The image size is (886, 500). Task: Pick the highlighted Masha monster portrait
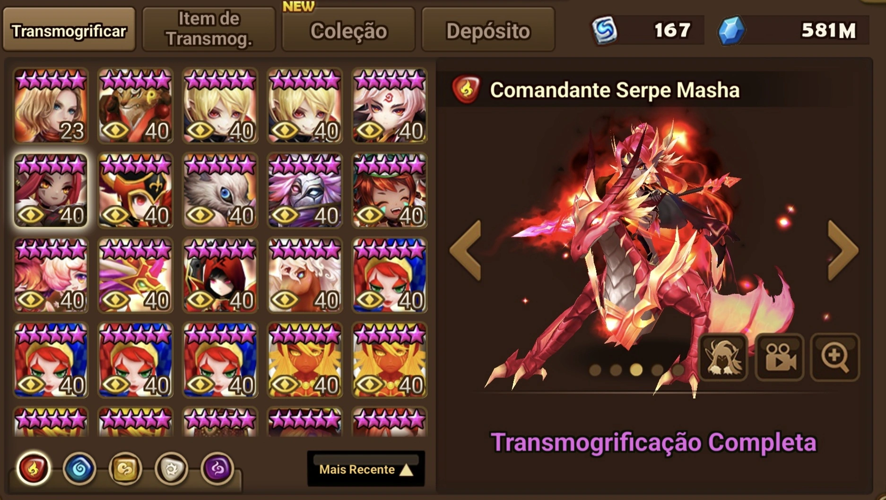[x=51, y=190]
